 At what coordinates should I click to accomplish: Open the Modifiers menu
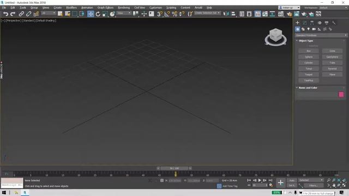point(71,8)
